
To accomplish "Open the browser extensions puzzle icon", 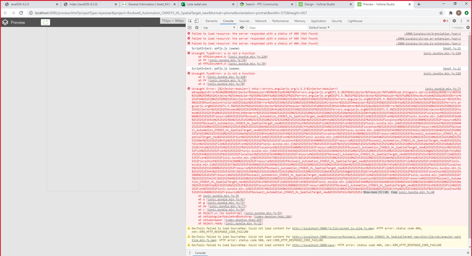I will [451, 13].
